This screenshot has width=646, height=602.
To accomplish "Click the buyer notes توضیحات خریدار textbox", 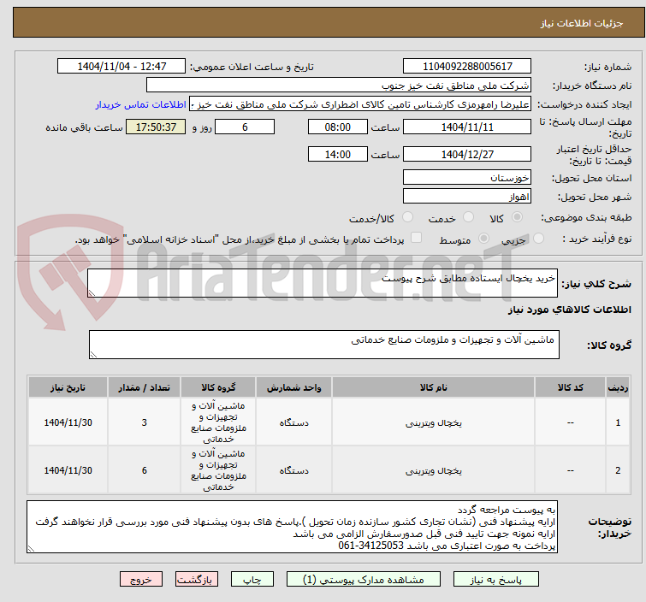I will point(292,527).
